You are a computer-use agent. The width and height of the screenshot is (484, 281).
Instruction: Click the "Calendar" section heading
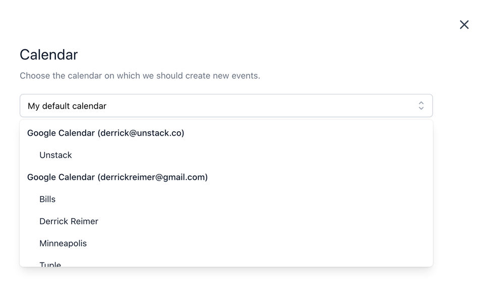click(x=49, y=54)
